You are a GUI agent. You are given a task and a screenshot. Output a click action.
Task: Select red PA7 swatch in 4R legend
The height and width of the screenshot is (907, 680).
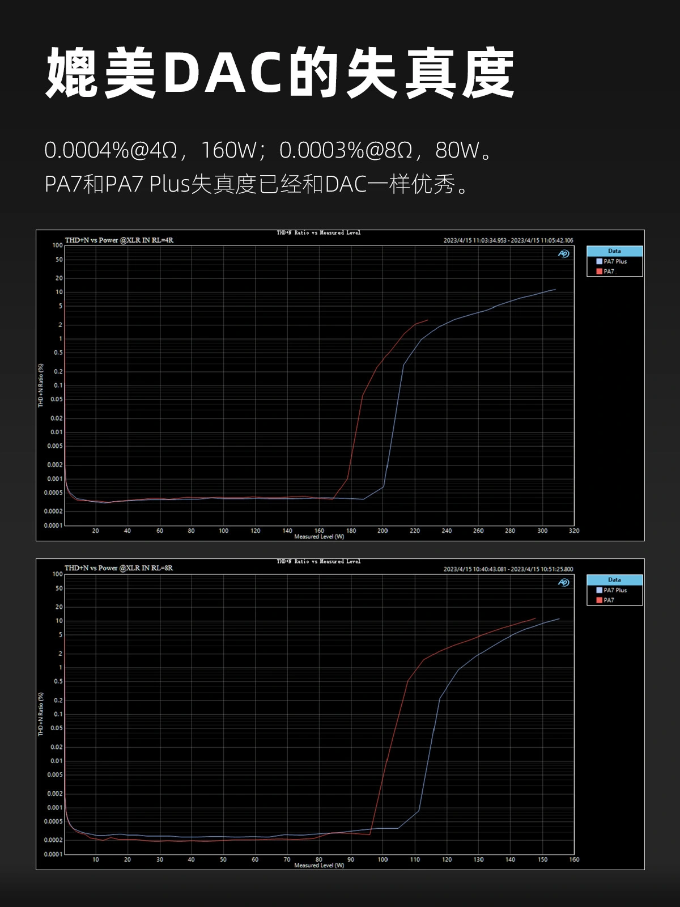(599, 272)
